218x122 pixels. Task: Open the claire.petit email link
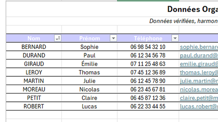point(199,98)
